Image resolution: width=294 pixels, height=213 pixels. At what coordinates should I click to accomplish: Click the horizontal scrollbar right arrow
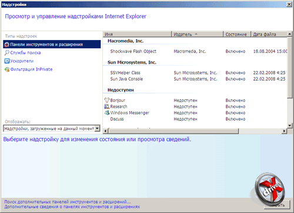pyautogui.click(x=285, y=131)
